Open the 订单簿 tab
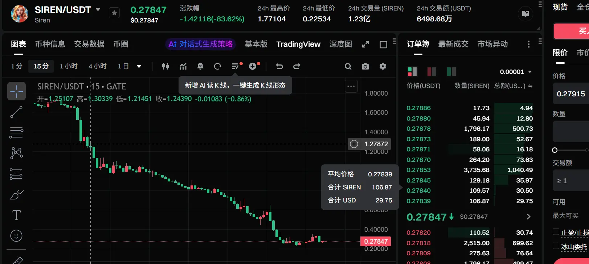Image resolution: width=589 pixels, height=264 pixels. click(x=418, y=44)
